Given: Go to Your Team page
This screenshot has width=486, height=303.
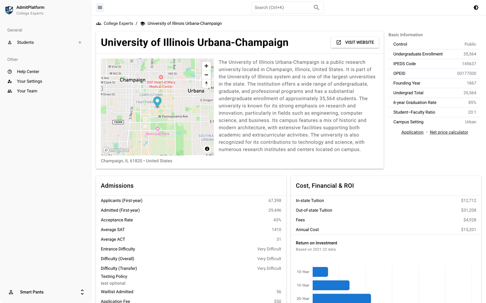Looking at the screenshot, I should tap(27, 91).
